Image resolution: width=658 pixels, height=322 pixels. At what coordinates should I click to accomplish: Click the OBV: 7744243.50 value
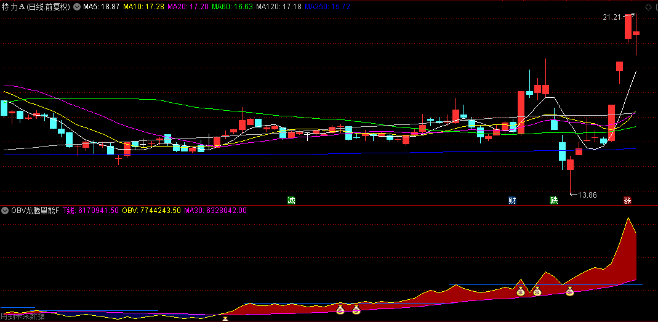(x=151, y=211)
